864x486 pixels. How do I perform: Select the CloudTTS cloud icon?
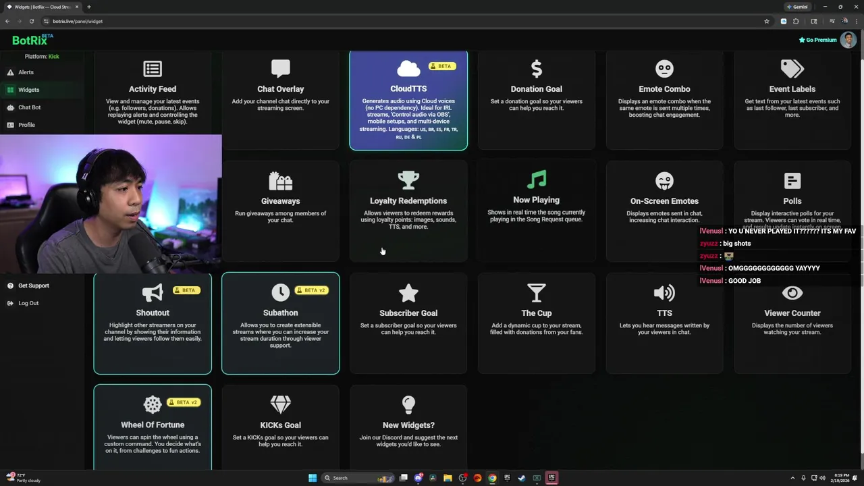click(x=408, y=68)
